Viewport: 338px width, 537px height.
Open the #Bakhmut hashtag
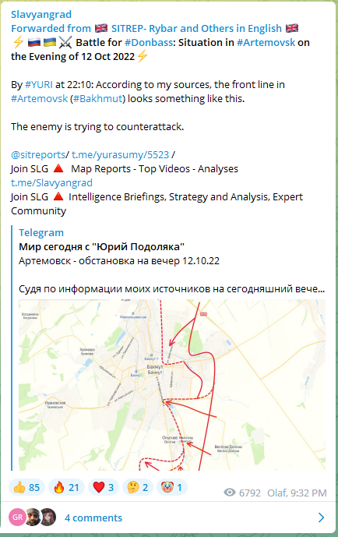97,99
